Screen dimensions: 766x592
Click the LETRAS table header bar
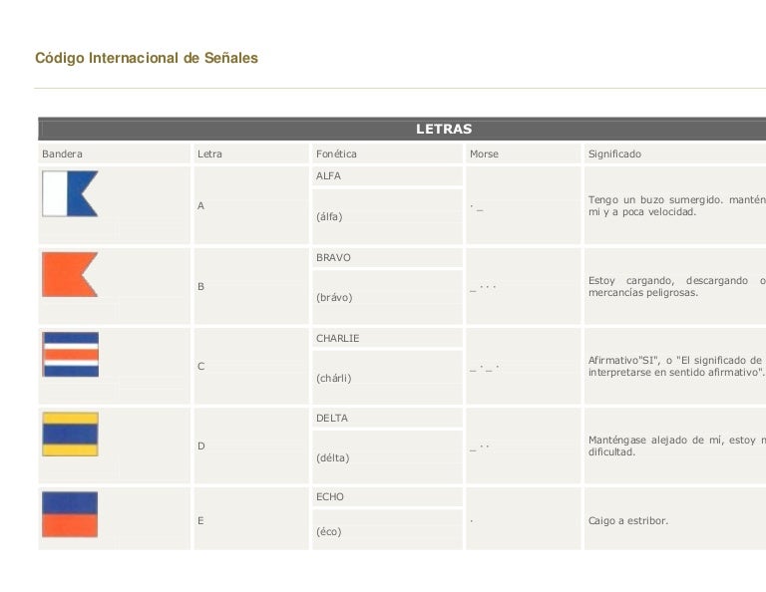pos(443,130)
